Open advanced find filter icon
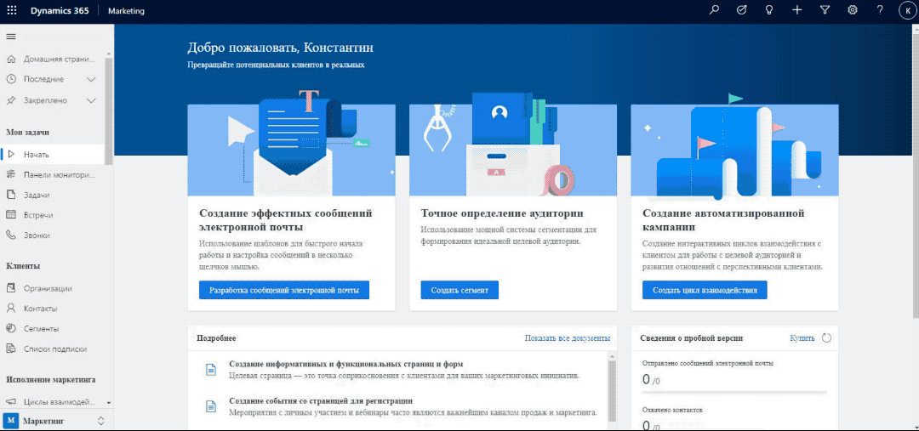The image size is (919, 431). (825, 10)
